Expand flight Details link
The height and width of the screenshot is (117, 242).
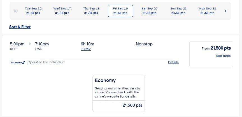click(173, 62)
